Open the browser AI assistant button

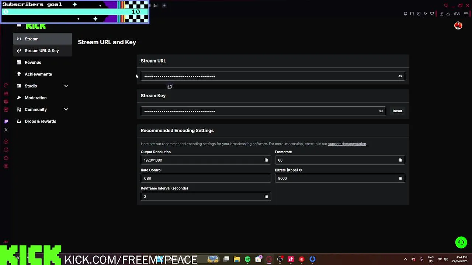click(457, 14)
